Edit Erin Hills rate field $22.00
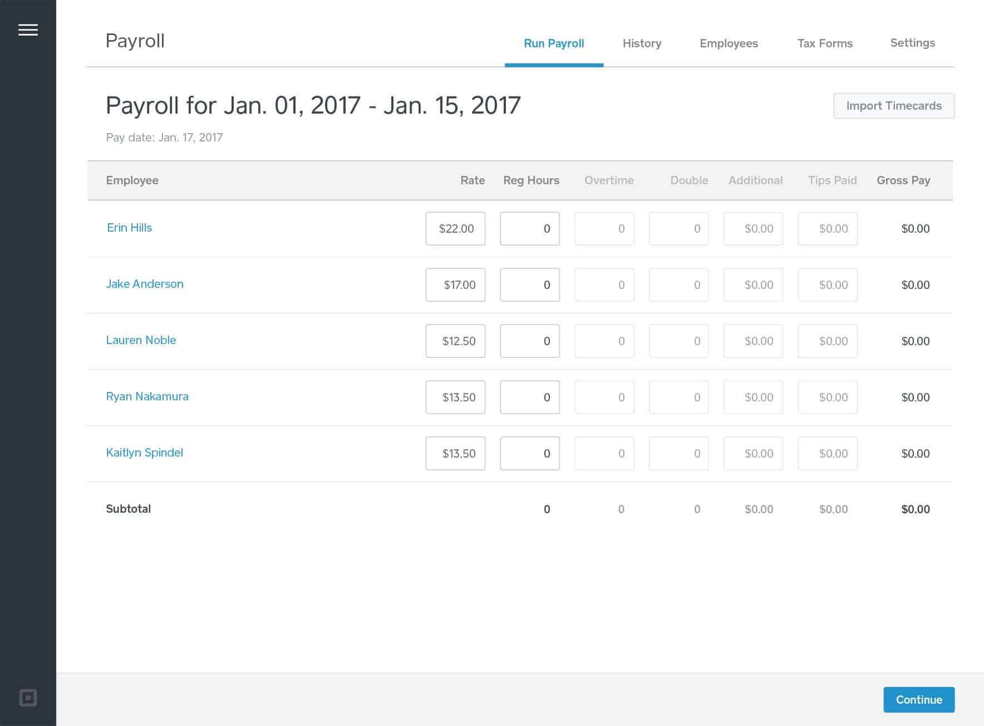Viewport: 984px width, 726px height. coord(455,228)
